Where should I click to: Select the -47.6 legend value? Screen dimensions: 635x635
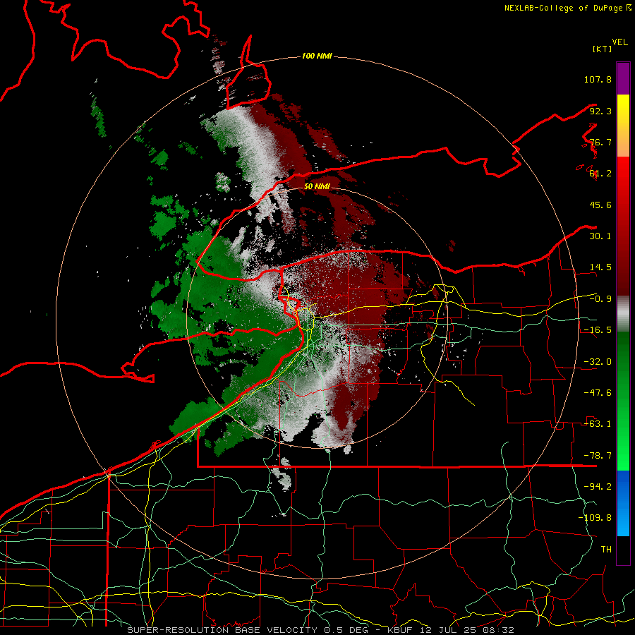point(598,393)
